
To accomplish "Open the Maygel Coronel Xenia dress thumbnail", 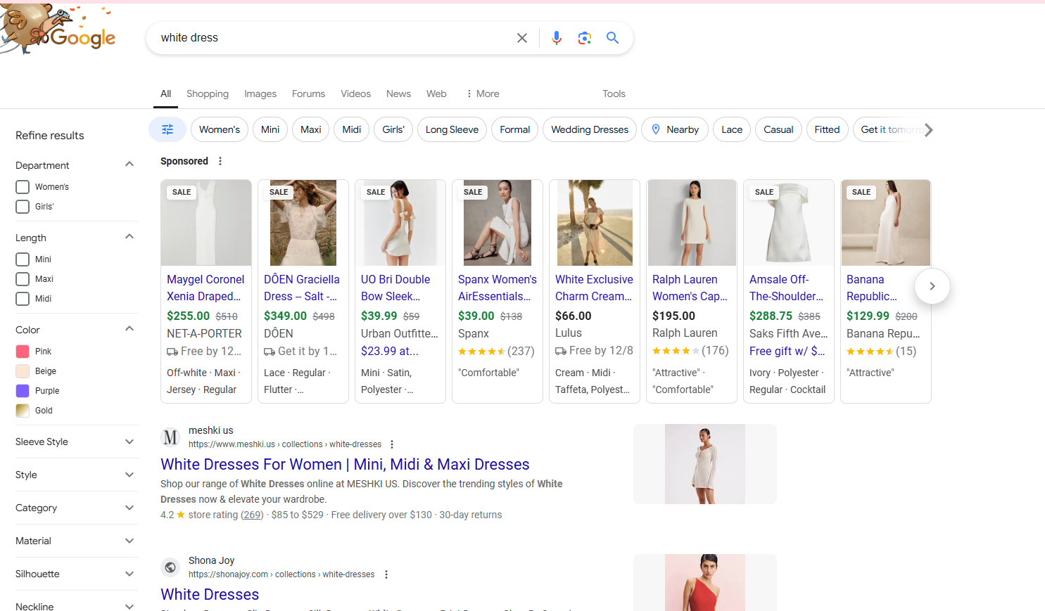I will click(206, 223).
